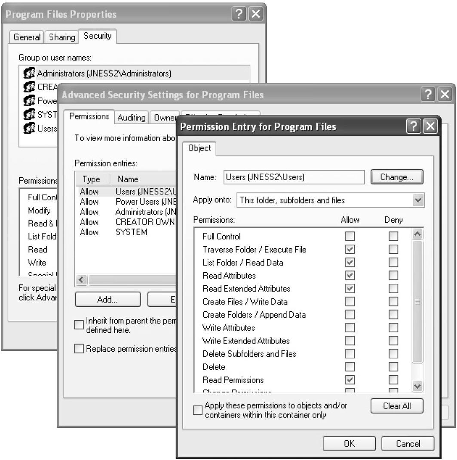
Task: Check Deny for Create Files / Write Data
Action: point(393,302)
